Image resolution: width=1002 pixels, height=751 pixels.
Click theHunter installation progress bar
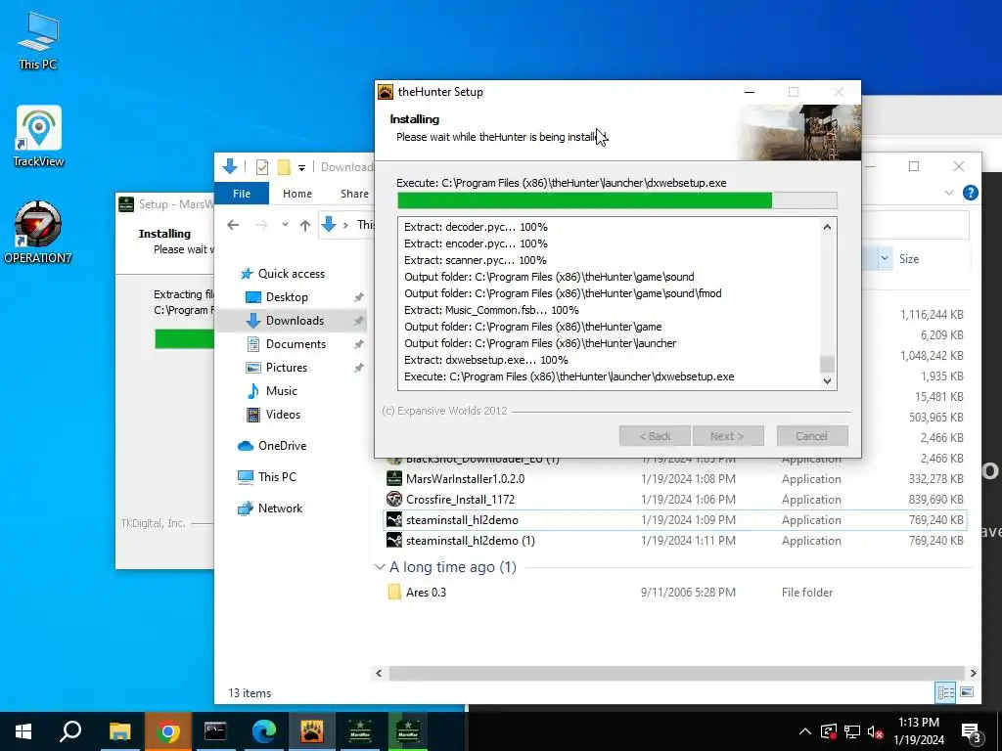point(617,200)
